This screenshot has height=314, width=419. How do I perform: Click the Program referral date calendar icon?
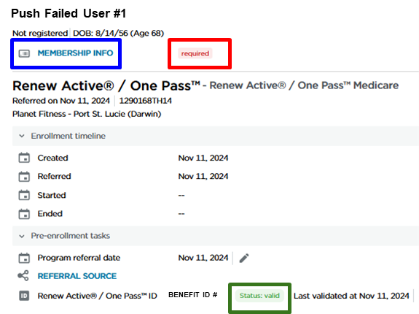click(24, 258)
